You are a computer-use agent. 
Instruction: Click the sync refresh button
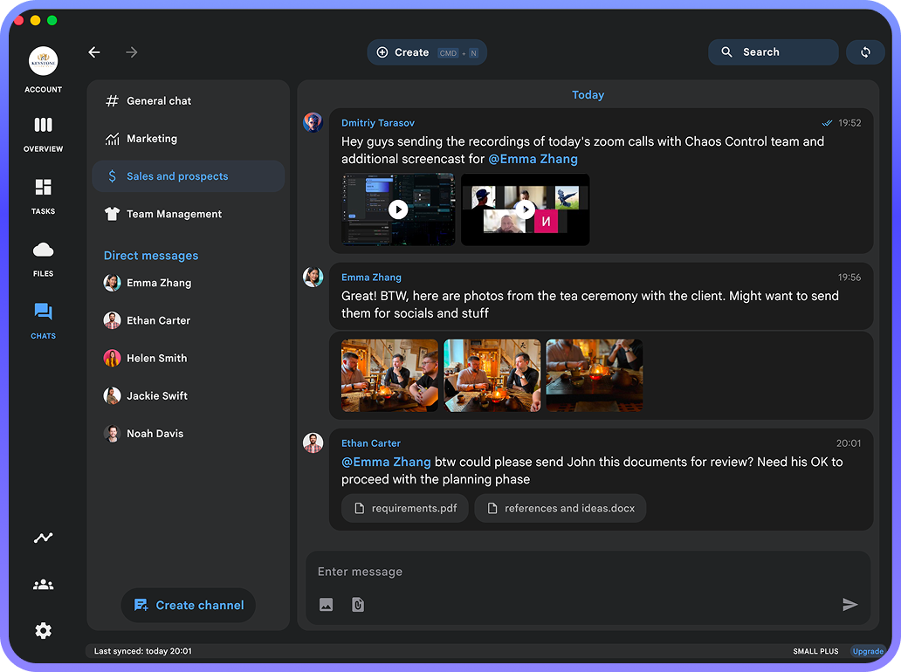coord(865,52)
